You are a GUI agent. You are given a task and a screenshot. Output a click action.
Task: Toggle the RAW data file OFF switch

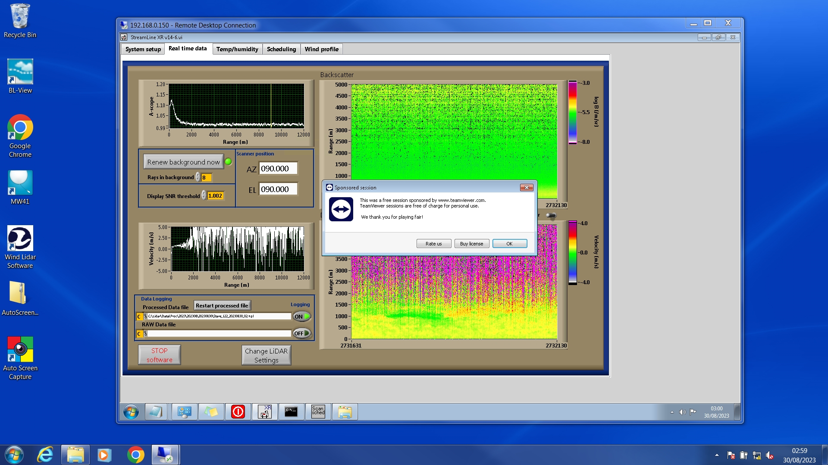(x=301, y=333)
